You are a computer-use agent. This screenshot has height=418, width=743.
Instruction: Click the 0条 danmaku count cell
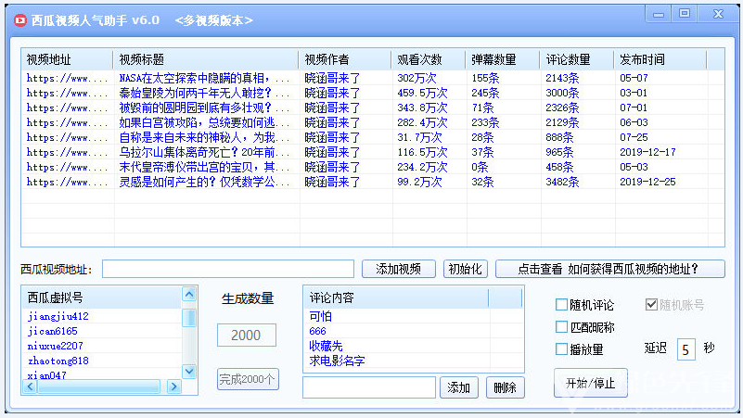tap(480, 167)
